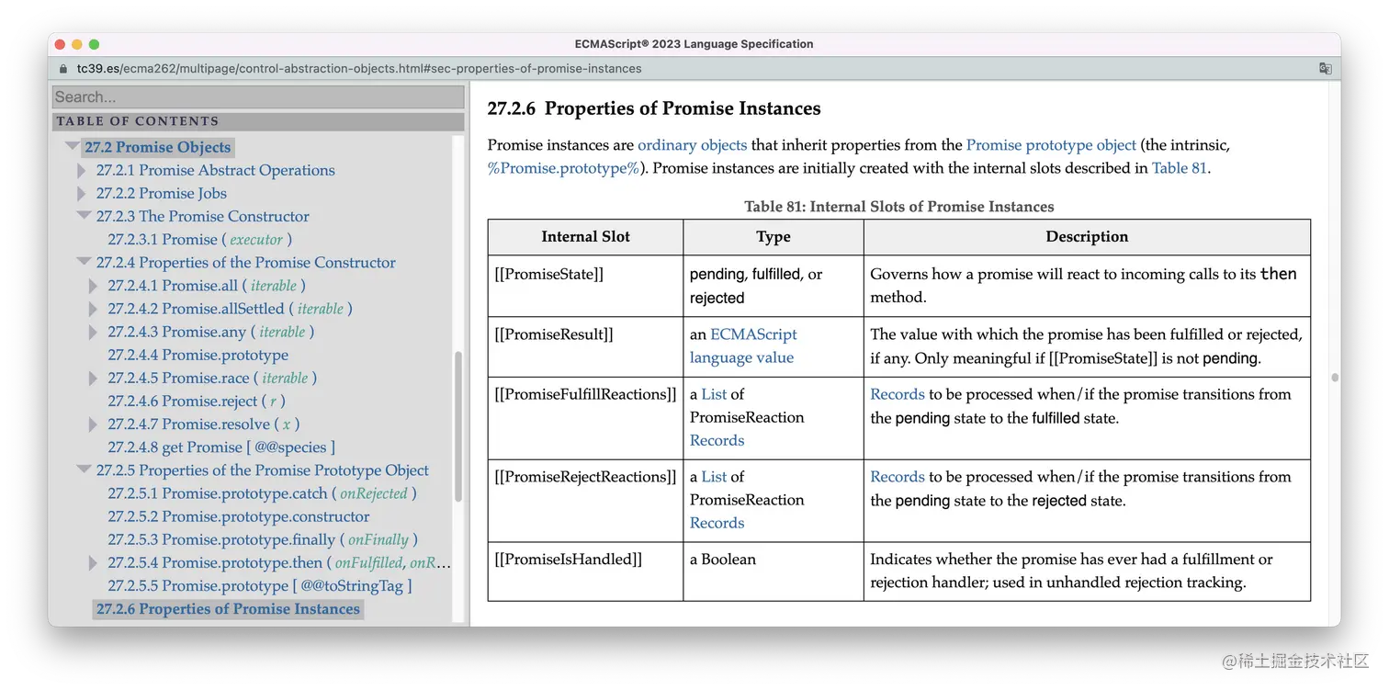Viewport: 1389px width, 690px height.
Task: Collapse 27.2.4 Properties of the Promise Constructor
Action: [x=84, y=262]
